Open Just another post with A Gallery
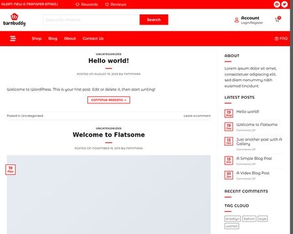293x234 pixels. pyautogui.click(x=259, y=142)
